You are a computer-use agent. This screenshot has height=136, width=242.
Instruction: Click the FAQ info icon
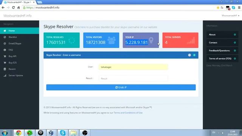tap(5, 50)
